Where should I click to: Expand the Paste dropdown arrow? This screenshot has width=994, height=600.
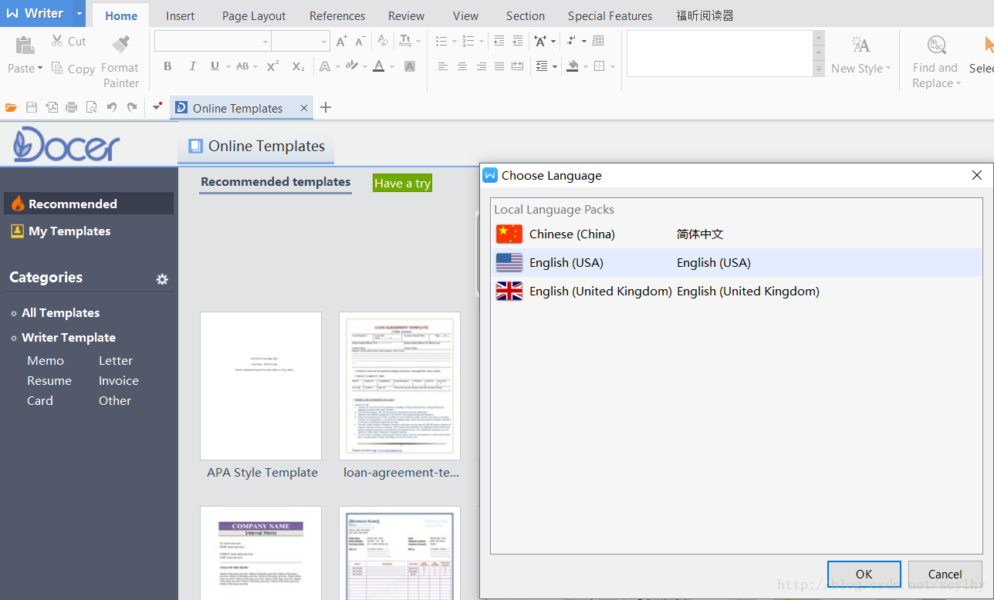39,69
